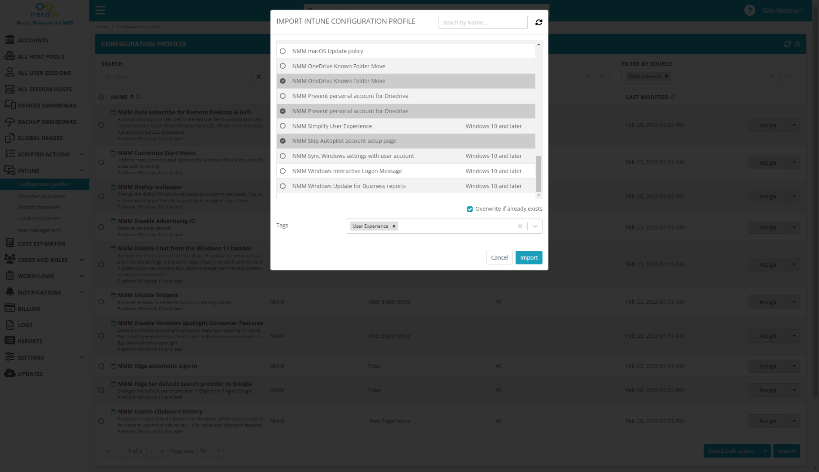This screenshot has height=472, width=819.
Task: Expand the Users and Roles arrow
Action: click(x=82, y=260)
